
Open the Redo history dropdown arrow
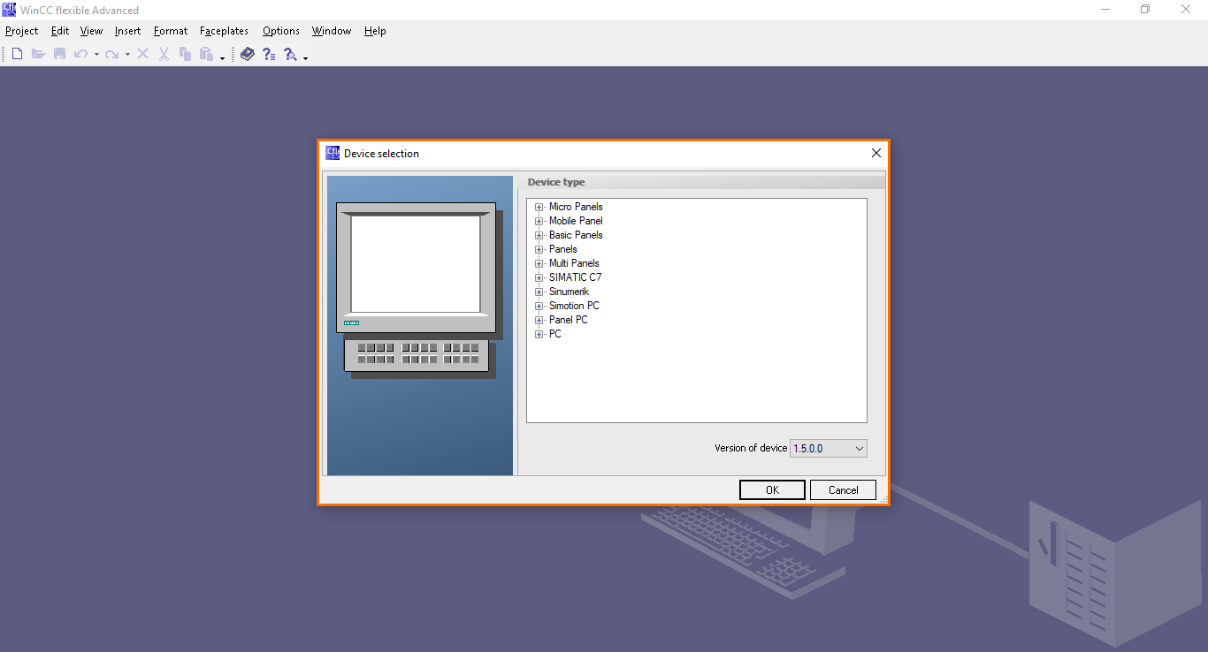(x=127, y=55)
